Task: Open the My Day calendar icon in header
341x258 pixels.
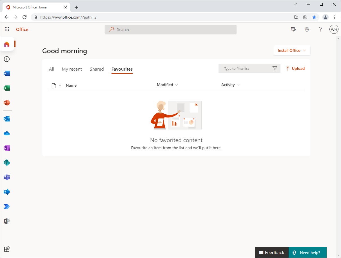Action: point(293,29)
